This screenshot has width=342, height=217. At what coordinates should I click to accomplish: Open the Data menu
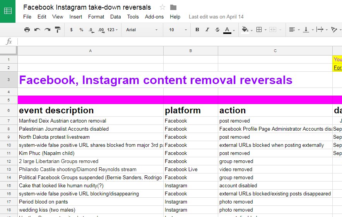coord(115,17)
